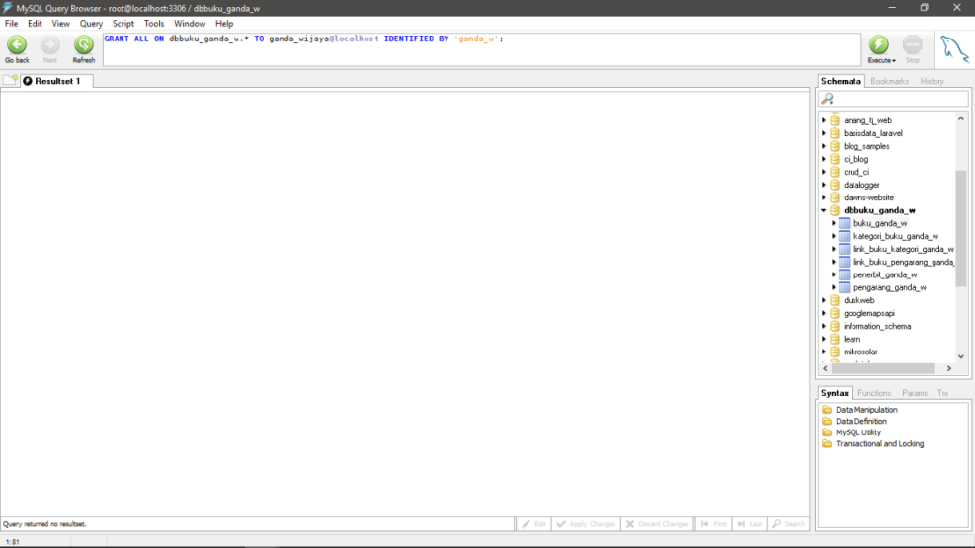This screenshot has height=548, width=975.
Task: Select the datalogger schema row
Action: 861,185
